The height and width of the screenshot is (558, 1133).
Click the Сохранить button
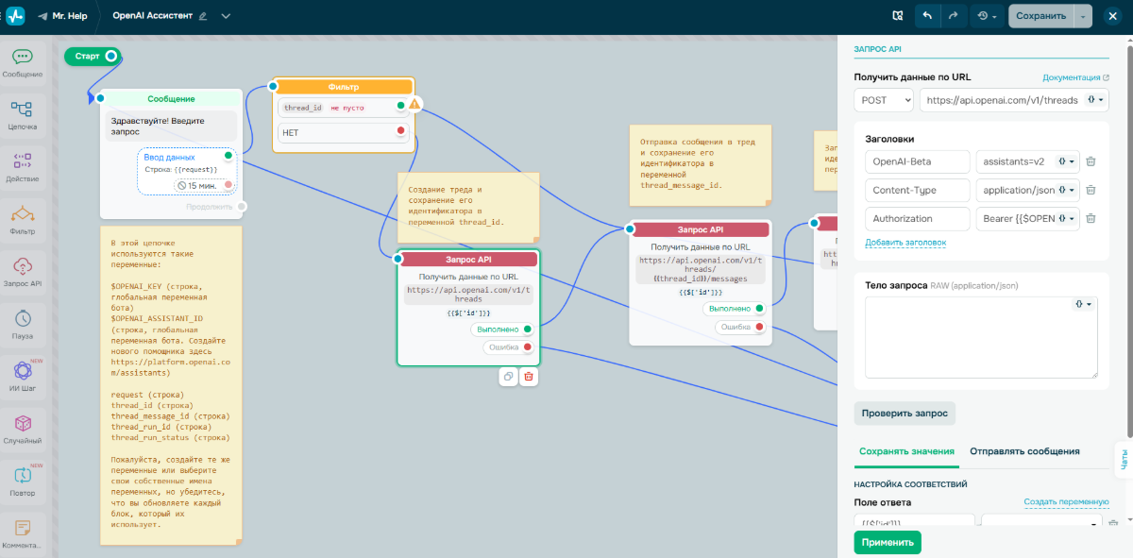[1041, 16]
